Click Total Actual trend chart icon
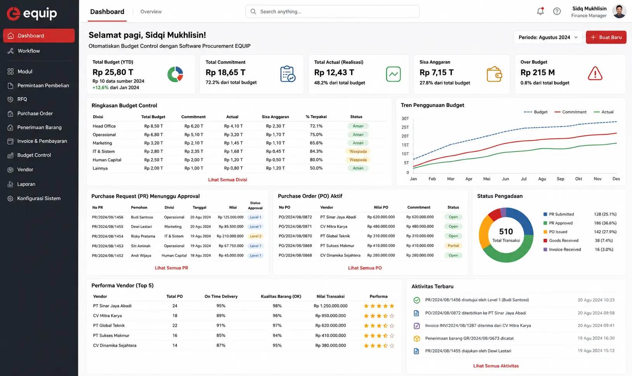This screenshot has width=632, height=376. 393,74
